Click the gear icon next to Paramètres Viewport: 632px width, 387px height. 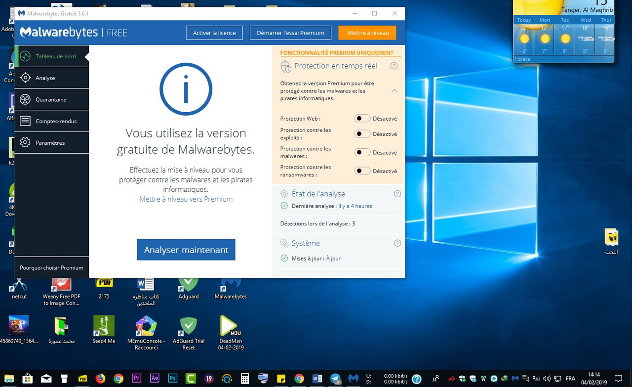pos(25,143)
